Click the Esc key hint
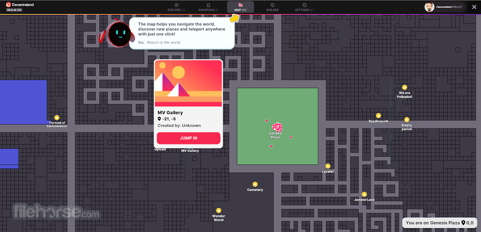This screenshot has height=232, width=481. (x=141, y=42)
